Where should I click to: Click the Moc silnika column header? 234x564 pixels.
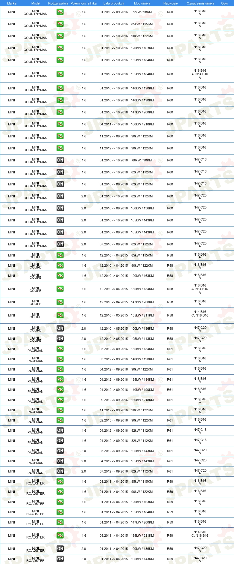click(142, 3)
